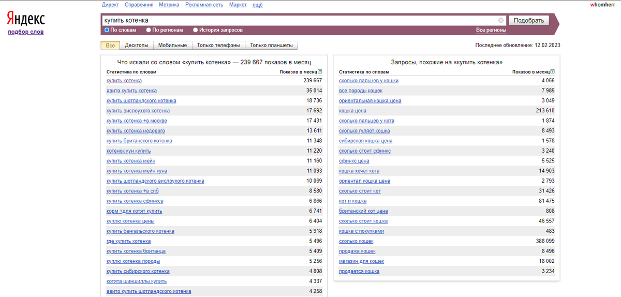Open the 'сколько стоит сфинкс' link
Image resolution: width=621 pixels, height=297 pixels.
click(x=365, y=151)
